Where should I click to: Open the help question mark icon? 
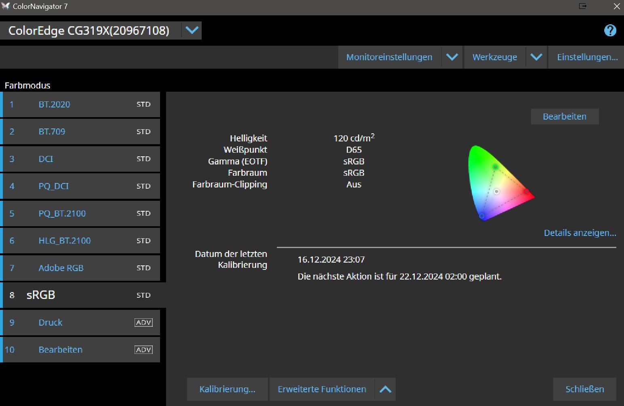[610, 30]
